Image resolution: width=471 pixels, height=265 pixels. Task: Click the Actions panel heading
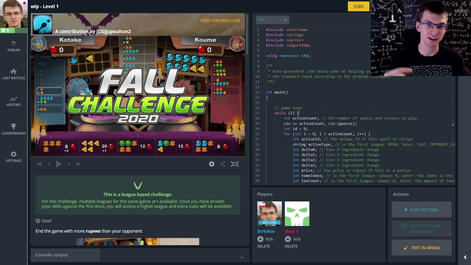(x=401, y=194)
